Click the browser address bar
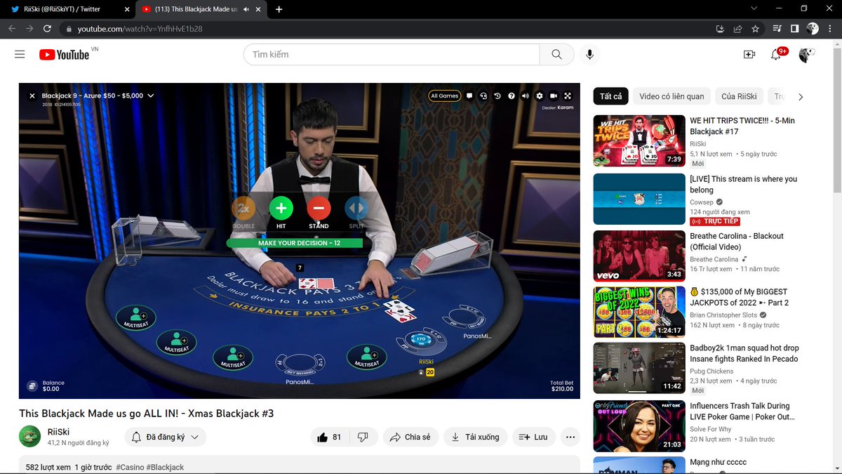 coord(386,29)
